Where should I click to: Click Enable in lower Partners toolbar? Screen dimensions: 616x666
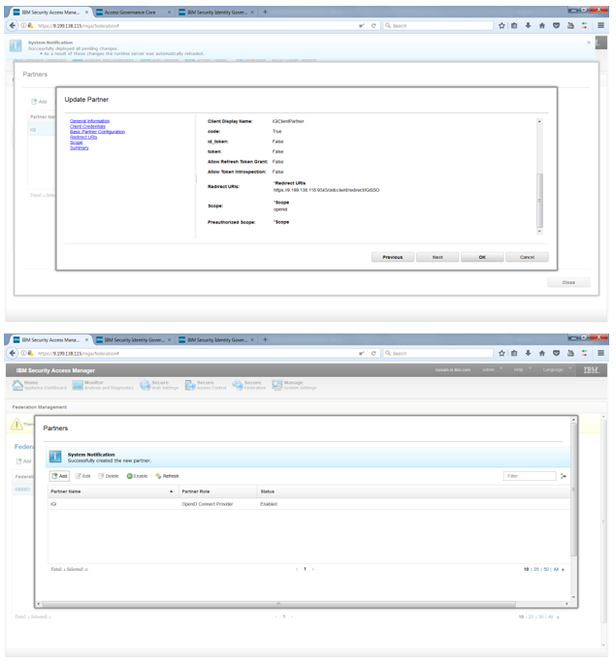pyautogui.click(x=138, y=476)
